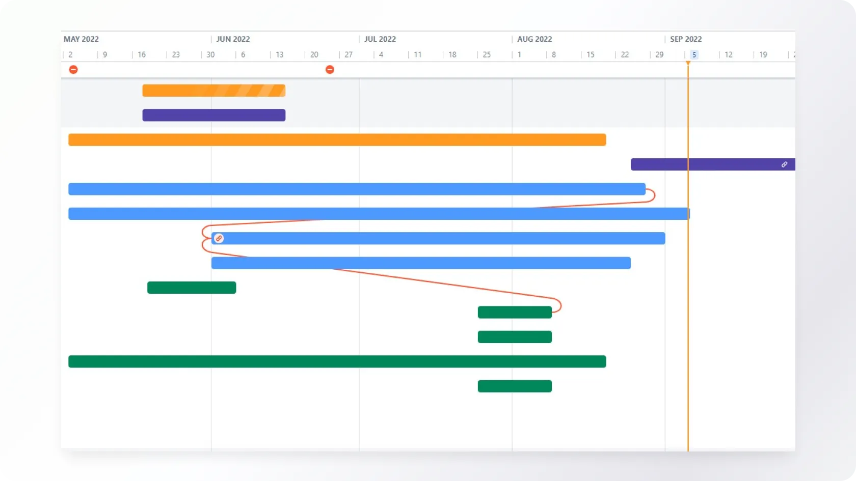Click the JUL 2022 month header

click(x=380, y=39)
